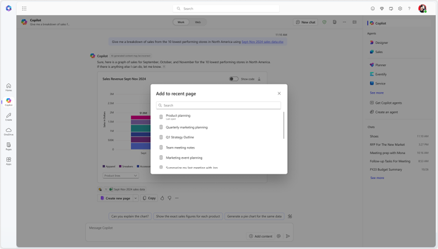Click Get Copilot agents
This screenshot has height=249, width=438.
click(x=386, y=103)
